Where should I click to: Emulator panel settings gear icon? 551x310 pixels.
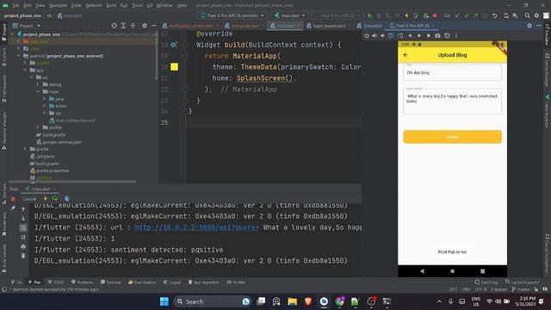pyautogui.click(x=529, y=26)
